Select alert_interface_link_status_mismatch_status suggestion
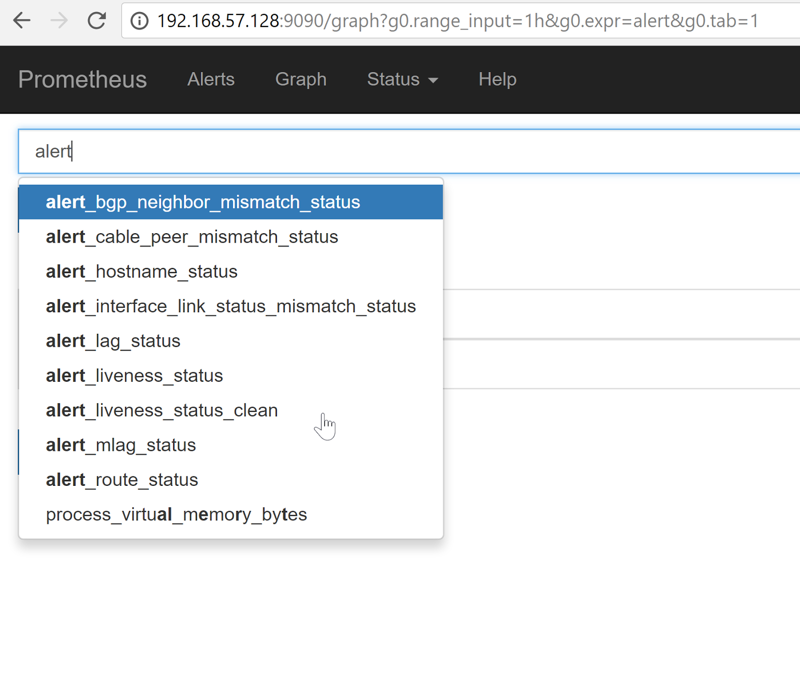 click(230, 306)
